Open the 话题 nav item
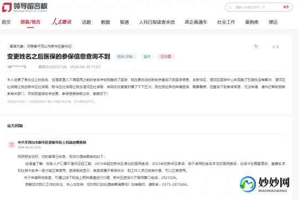The image size is (299, 200). click(86, 22)
